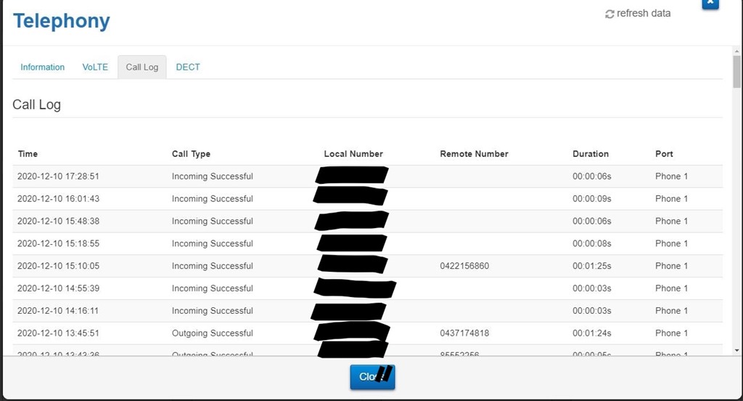Screen dimensions: 743x401
Task: Click the Remote Number column header
Action: [474, 154]
